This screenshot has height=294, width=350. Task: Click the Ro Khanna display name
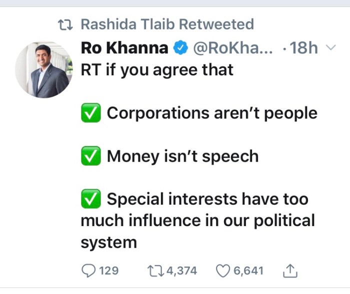coord(124,48)
